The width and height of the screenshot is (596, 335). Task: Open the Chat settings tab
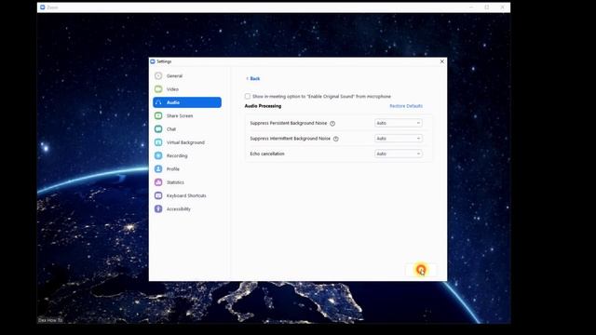187,129
